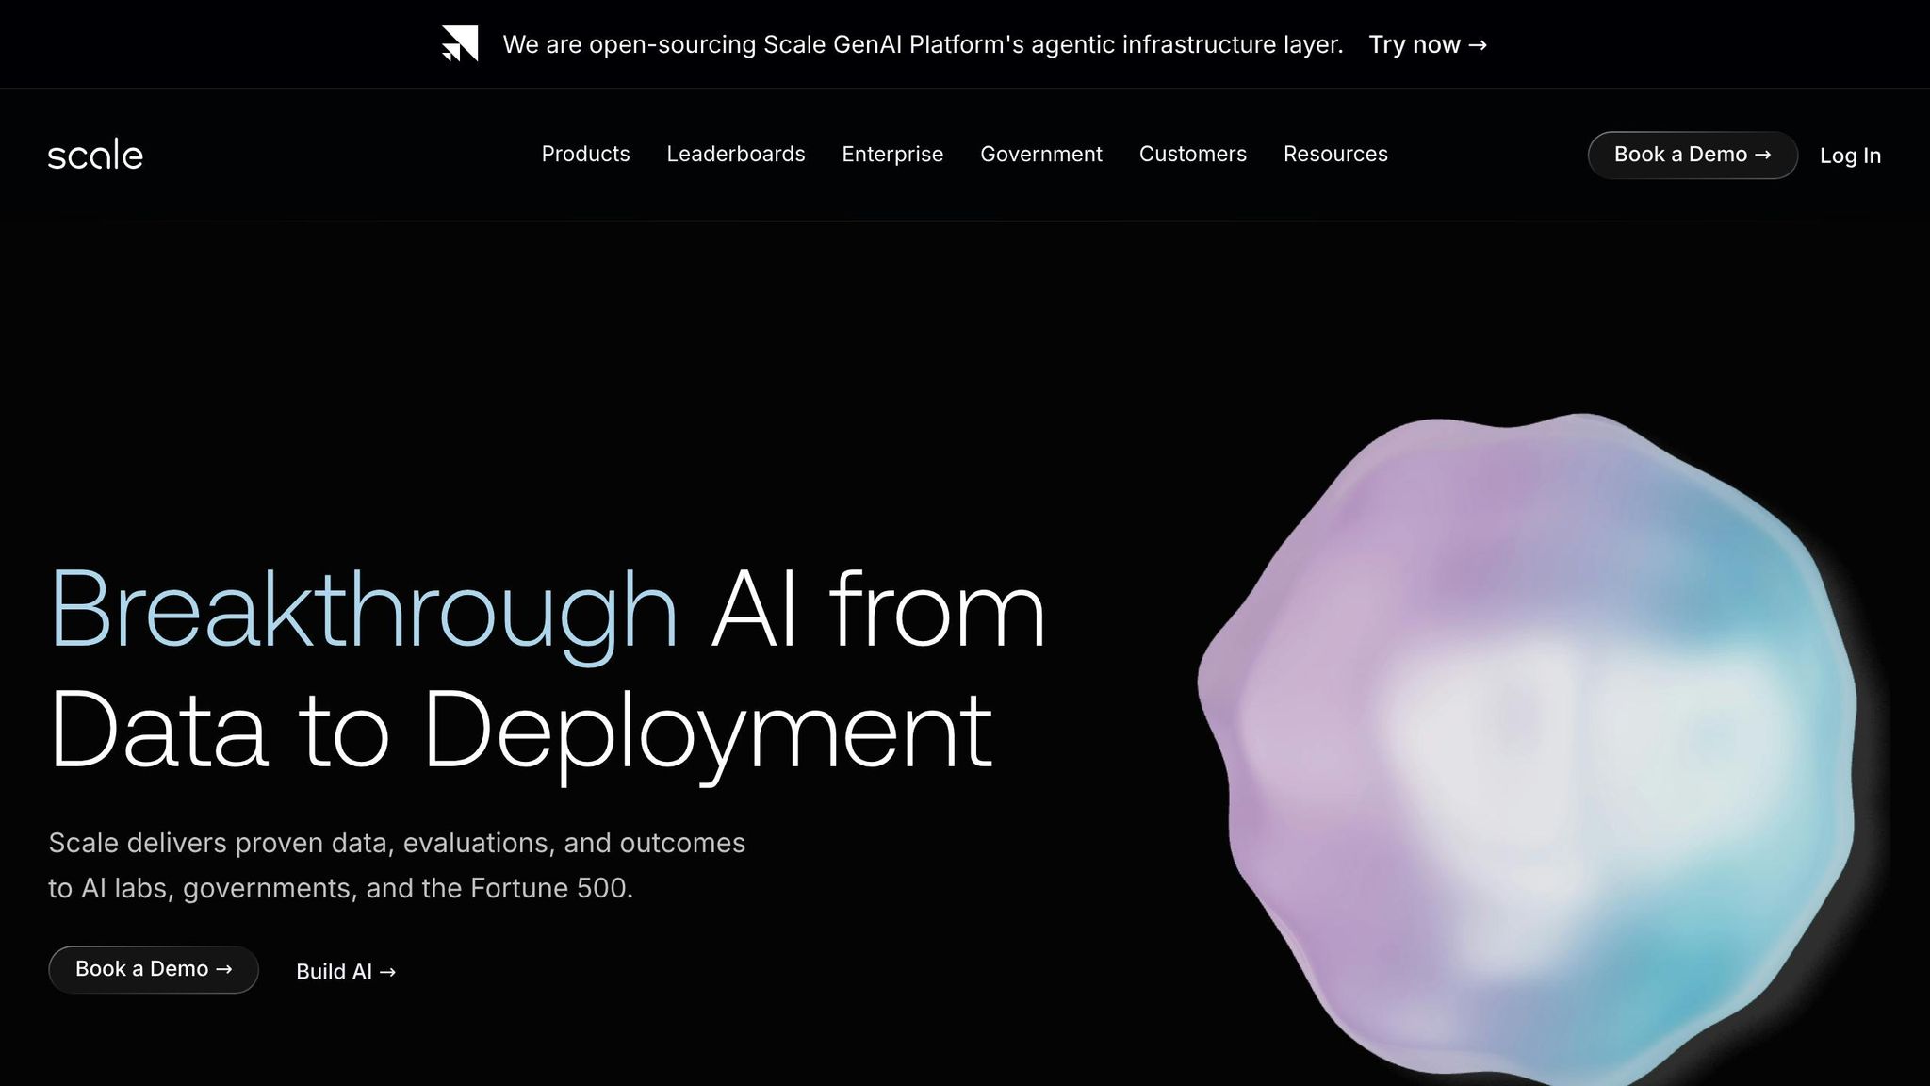Open the Products menu
1930x1086 pixels.
pyautogui.click(x=585, y=154)
